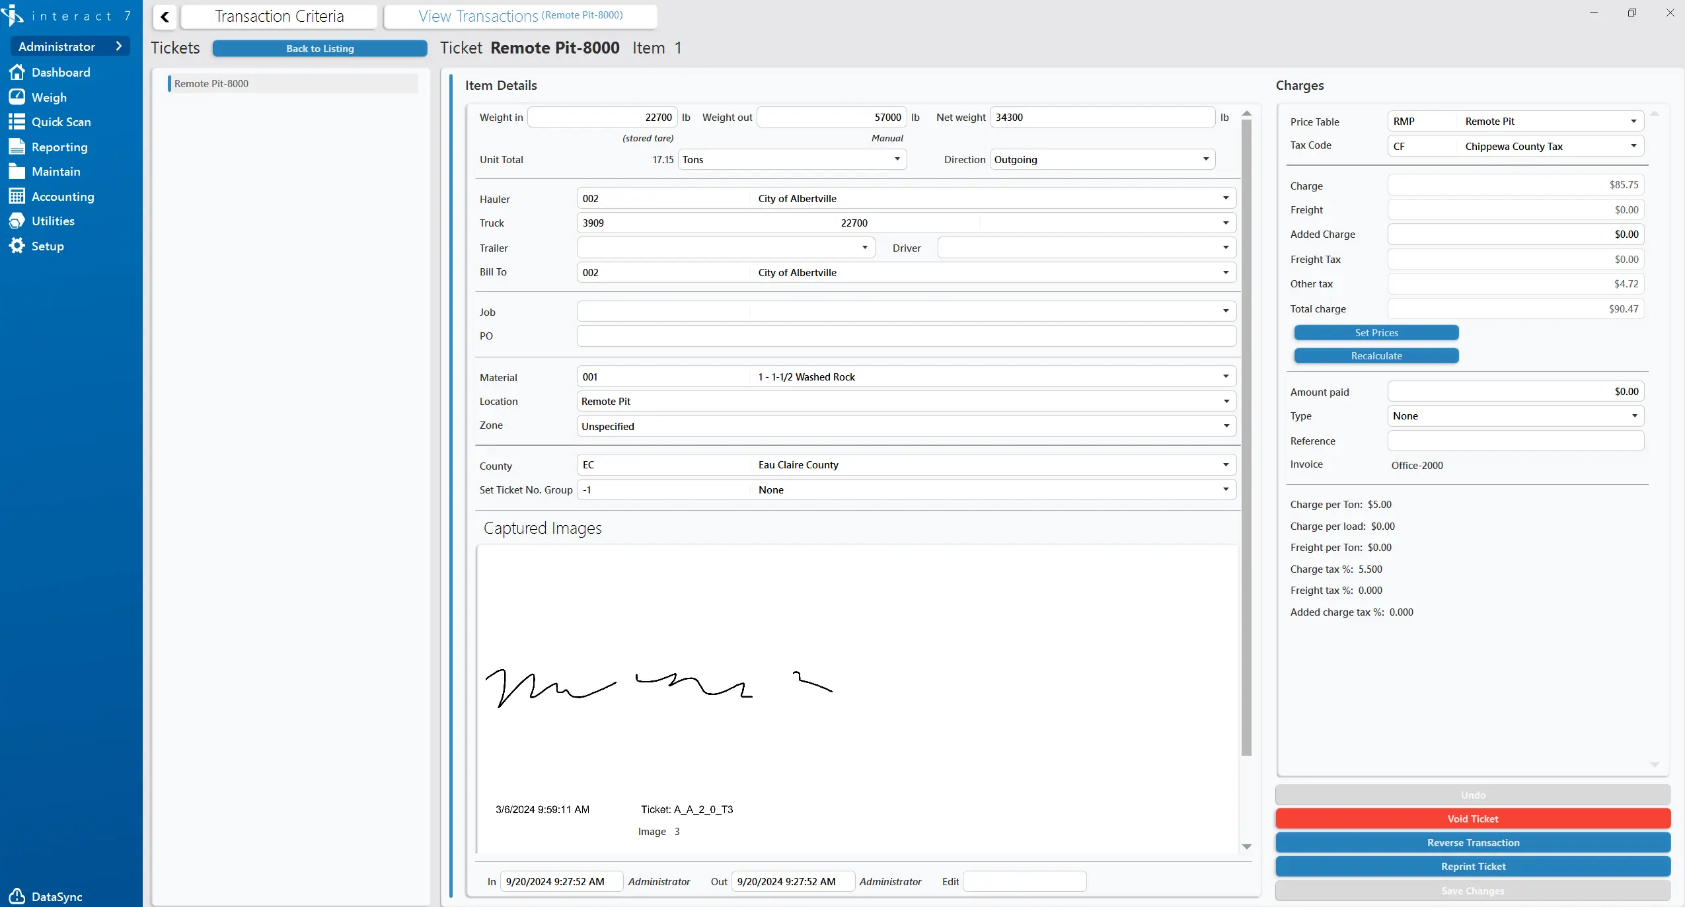Image resolution: width=1685 pixels, height=907 pixels.
Task: Open the Reporting section
Action: tap(59, 147)
